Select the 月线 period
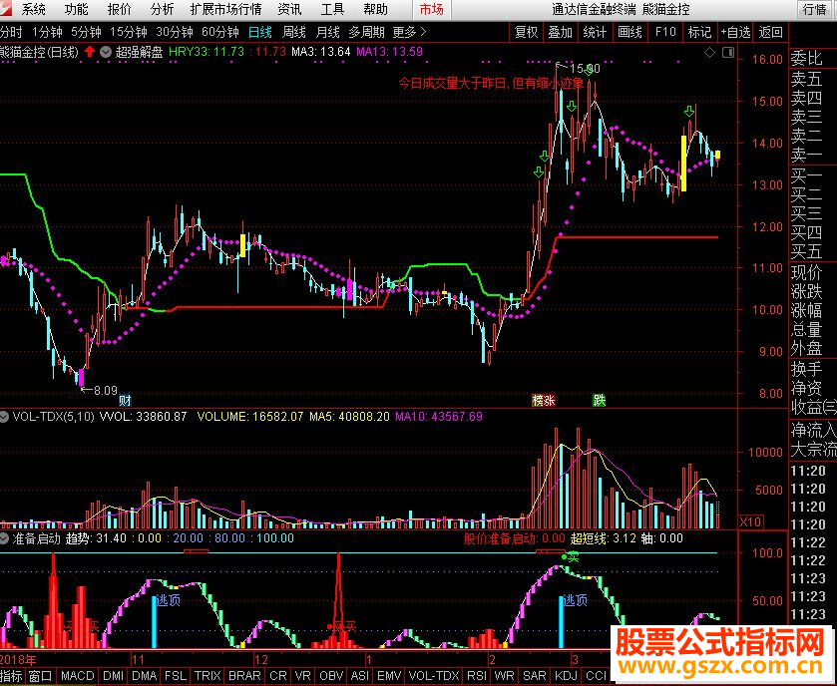This screenshot has width=837, height=686. [328, 33]
